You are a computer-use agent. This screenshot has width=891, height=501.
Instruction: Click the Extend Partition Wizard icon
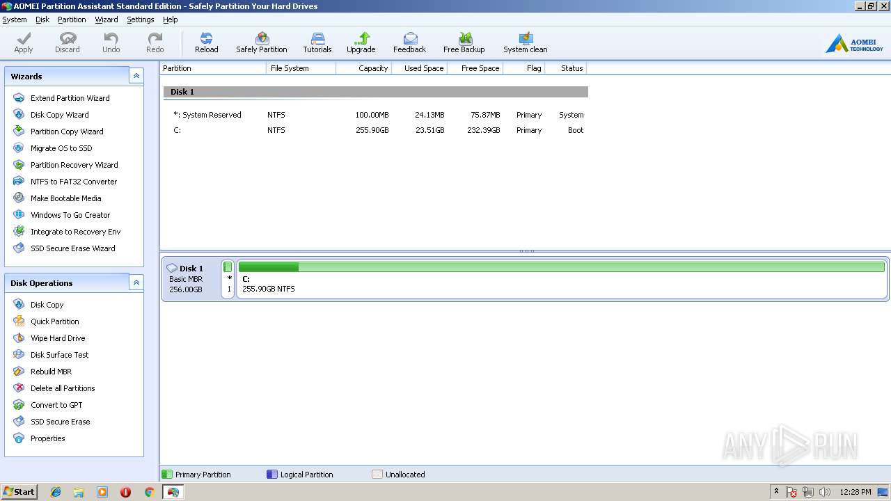tap(19, 98)
